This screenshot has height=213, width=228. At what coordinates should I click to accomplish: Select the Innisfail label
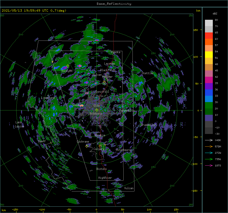click(103, 92)
